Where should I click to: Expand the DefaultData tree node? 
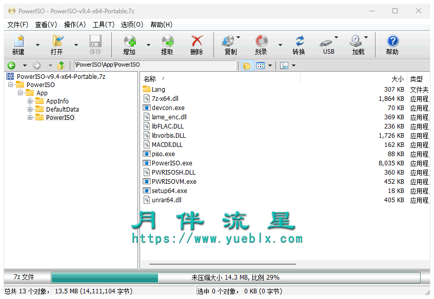[30, 109]
